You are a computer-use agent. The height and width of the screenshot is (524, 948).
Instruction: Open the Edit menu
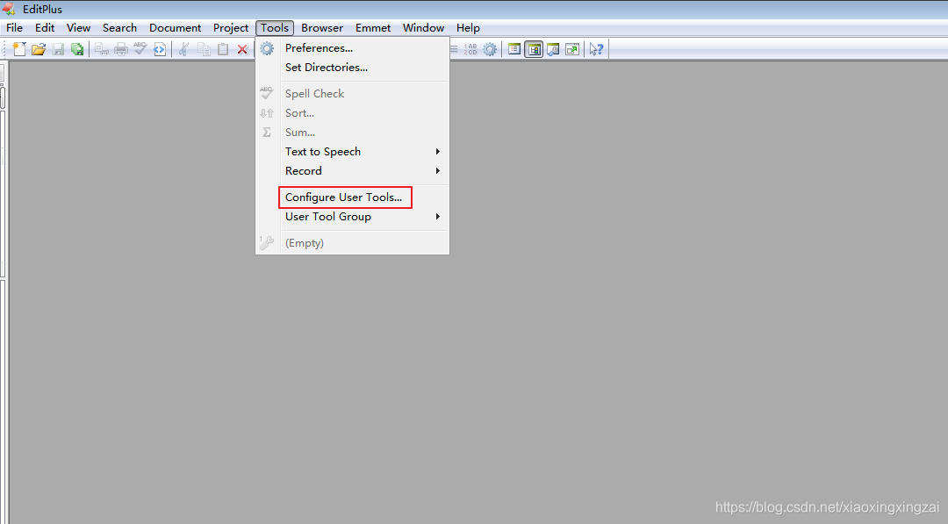(45, 28)
